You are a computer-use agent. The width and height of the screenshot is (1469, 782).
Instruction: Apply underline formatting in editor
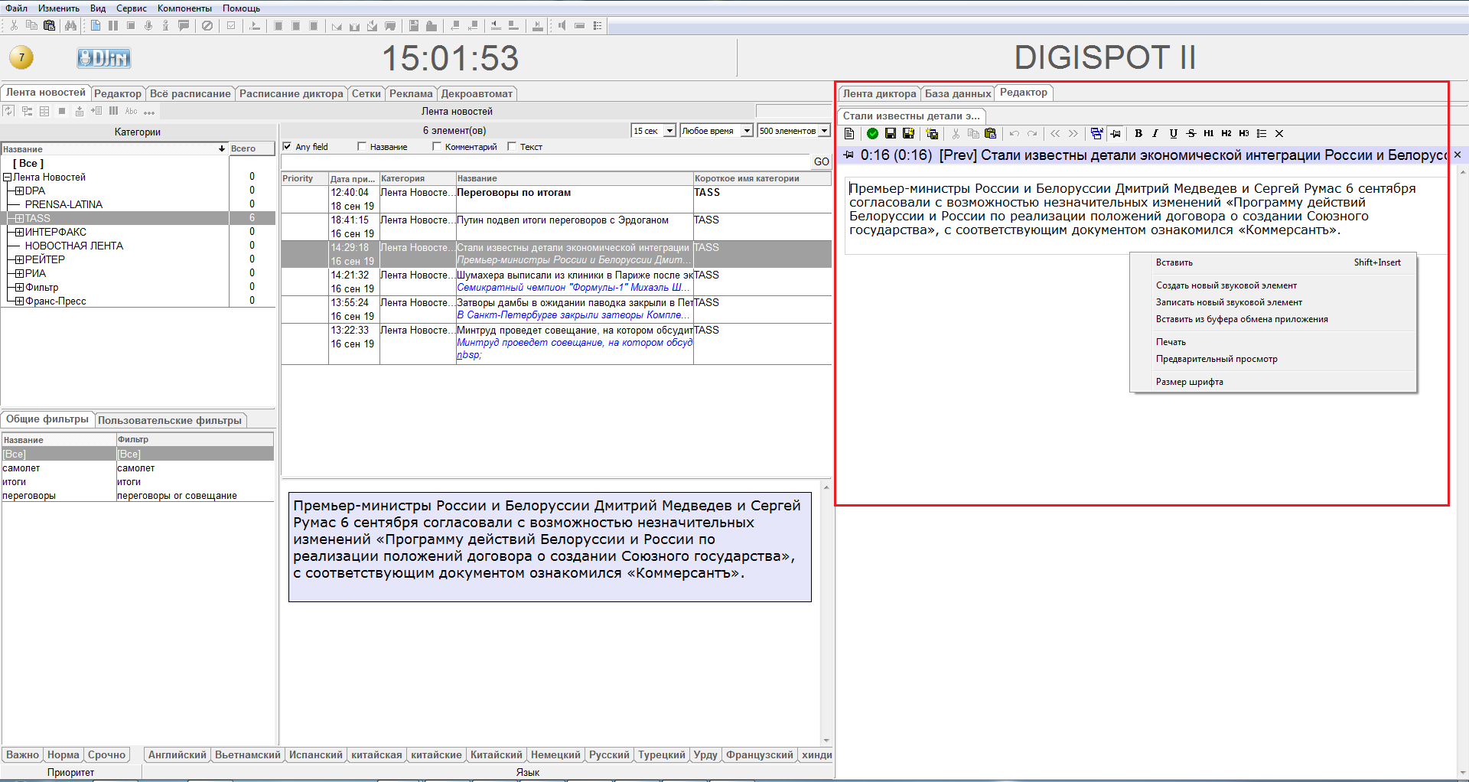1174,133
